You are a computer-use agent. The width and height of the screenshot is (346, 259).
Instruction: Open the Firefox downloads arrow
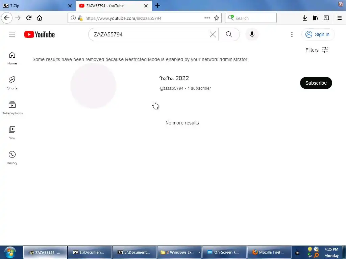(305, 18)
